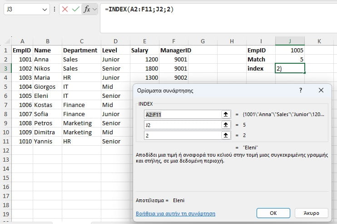This screenshot has height=224, width=337.
Task: Click the Department header cell
Action: coord(81,50)
